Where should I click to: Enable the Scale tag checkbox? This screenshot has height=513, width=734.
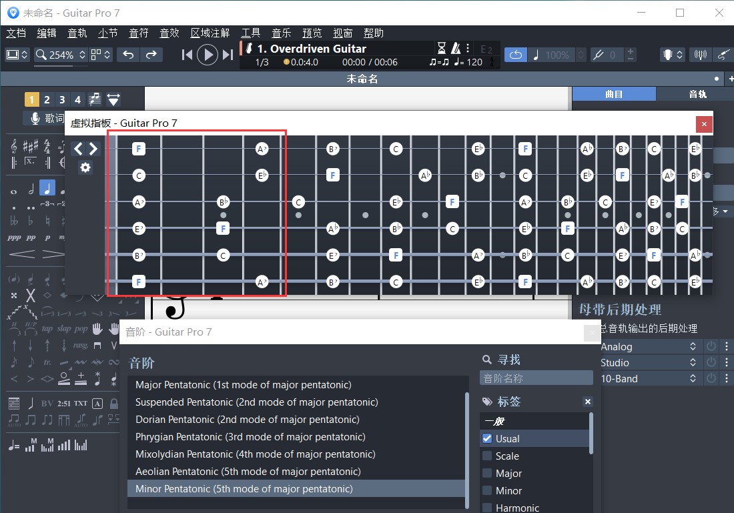pyautogui.click(x=486, y=456)
